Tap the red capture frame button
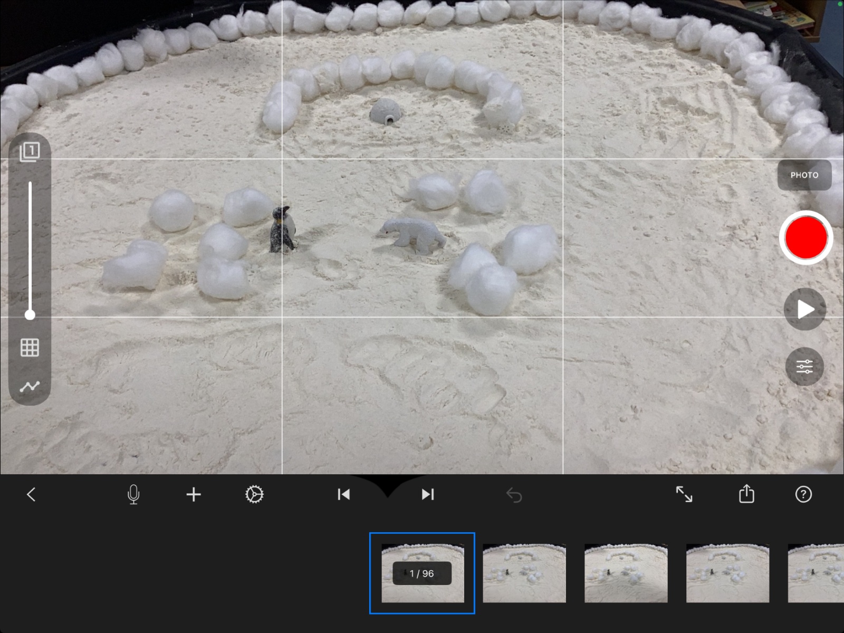 [x=805, y=237]
